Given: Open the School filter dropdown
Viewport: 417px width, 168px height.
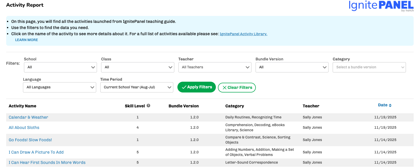Looking at the screenshot, I should [60, 67].
